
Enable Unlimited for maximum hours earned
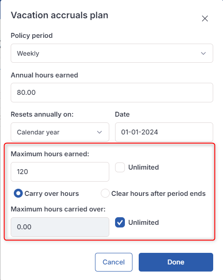(120, 167)
